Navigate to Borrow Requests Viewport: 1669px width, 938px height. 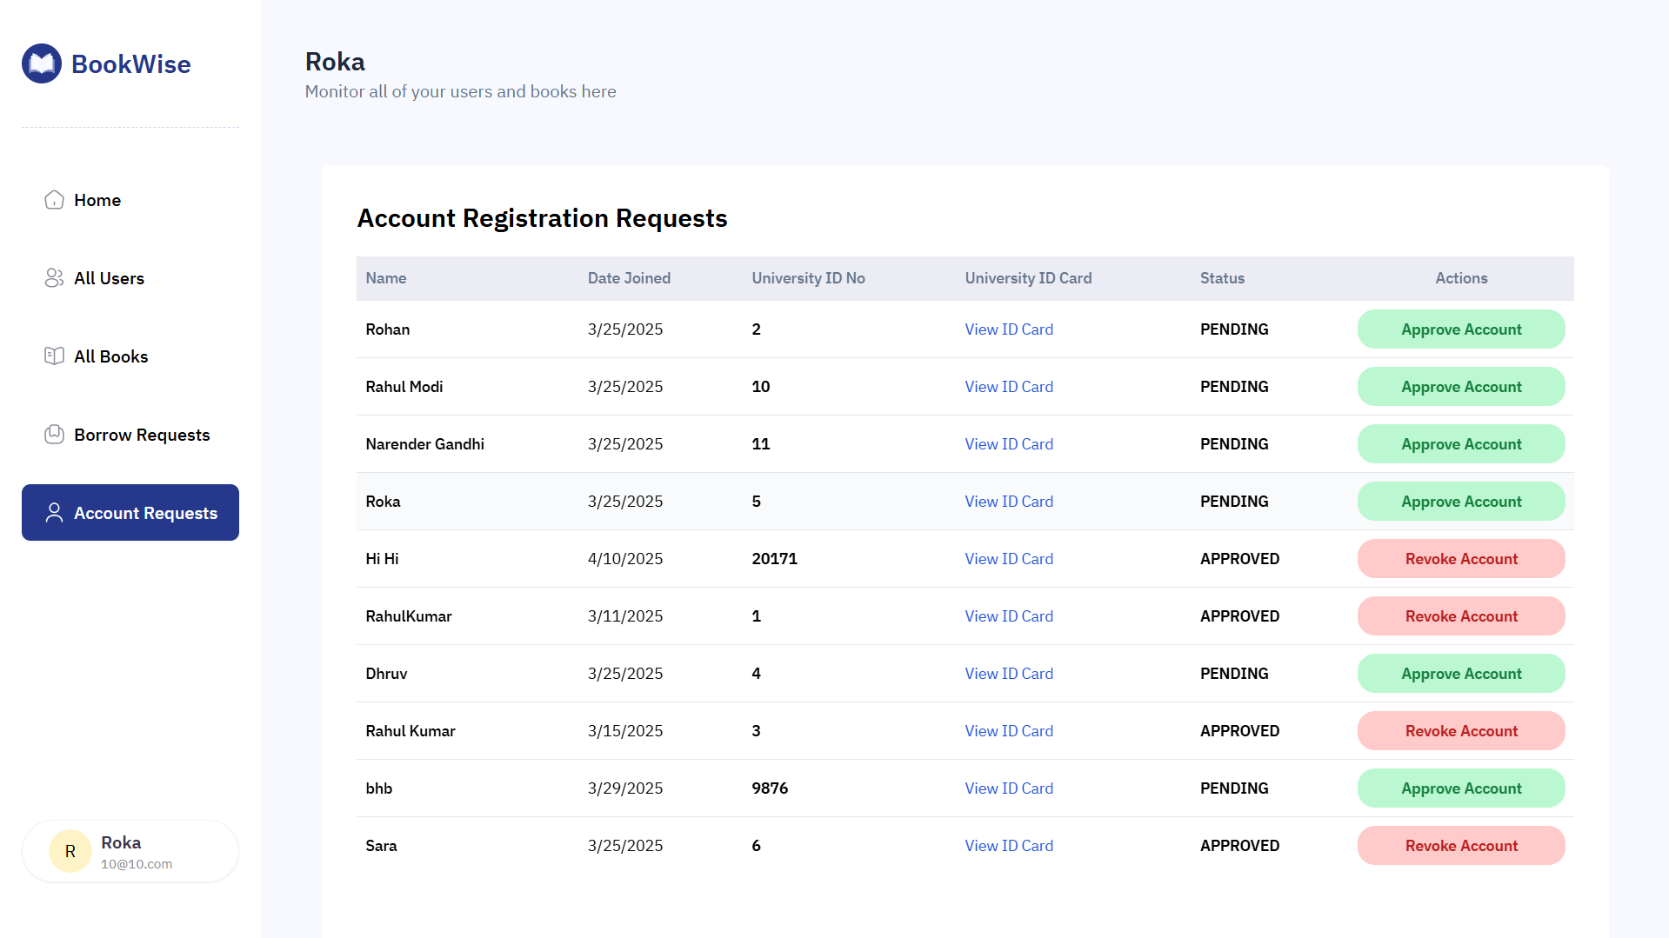tap(141, 434)
